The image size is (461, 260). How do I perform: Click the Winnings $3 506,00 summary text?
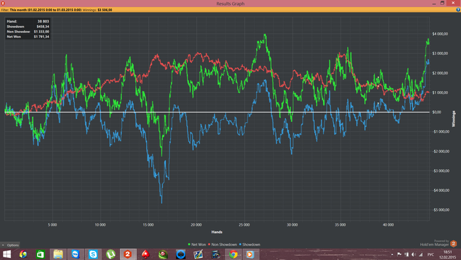[97, 10]
